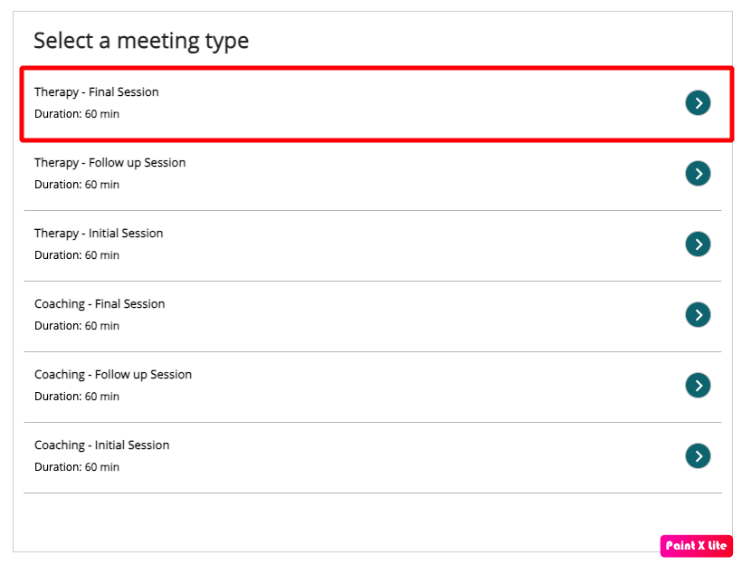Pick the Therapy - Initial Session label
Viewport: 742px width, 565px height.
pos(99,233)
